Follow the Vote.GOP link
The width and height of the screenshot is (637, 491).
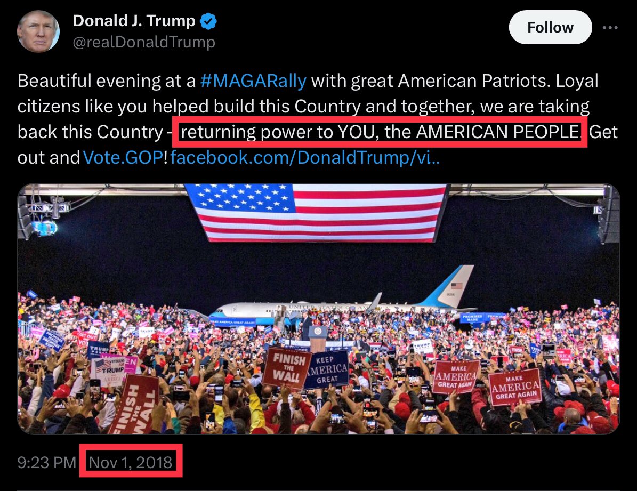[x=123, y=158]
